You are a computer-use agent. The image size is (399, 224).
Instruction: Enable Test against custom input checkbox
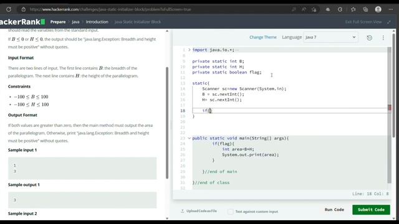(231, 212)
